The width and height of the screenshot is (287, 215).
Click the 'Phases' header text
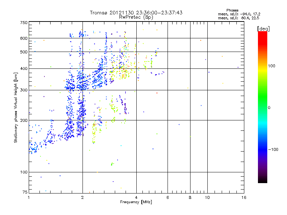pyautogui.click(x=232, y=10)
